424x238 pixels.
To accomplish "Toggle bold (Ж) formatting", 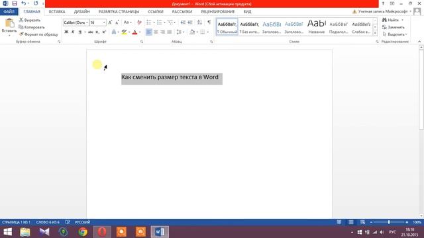I will point(66,32).
